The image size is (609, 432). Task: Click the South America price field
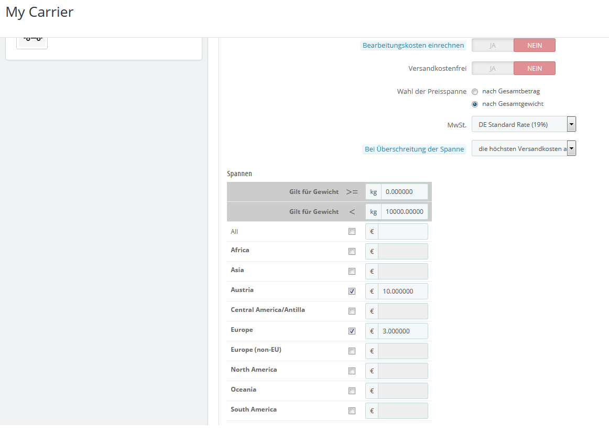(x=403, y=411)
